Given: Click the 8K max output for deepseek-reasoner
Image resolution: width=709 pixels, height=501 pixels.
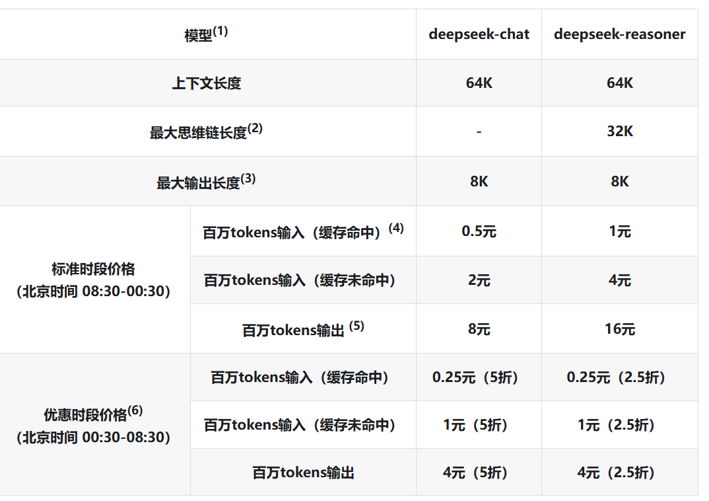Looking at the screenshot, I should coord(619,181).
